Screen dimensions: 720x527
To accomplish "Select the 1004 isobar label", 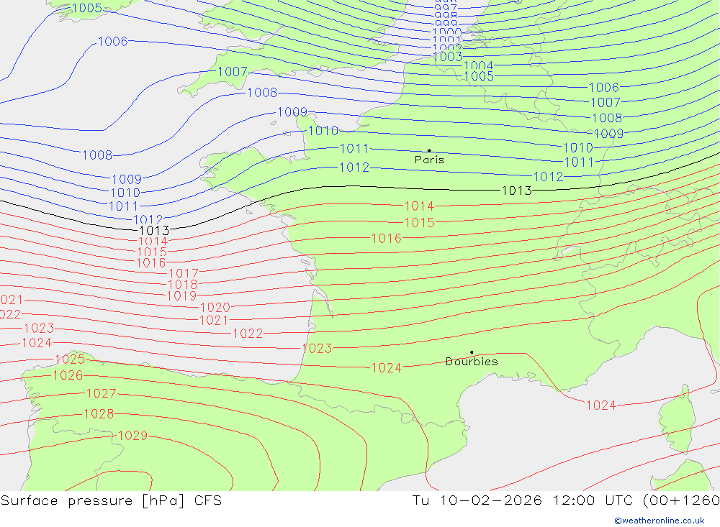I will [x=479, y=65].
